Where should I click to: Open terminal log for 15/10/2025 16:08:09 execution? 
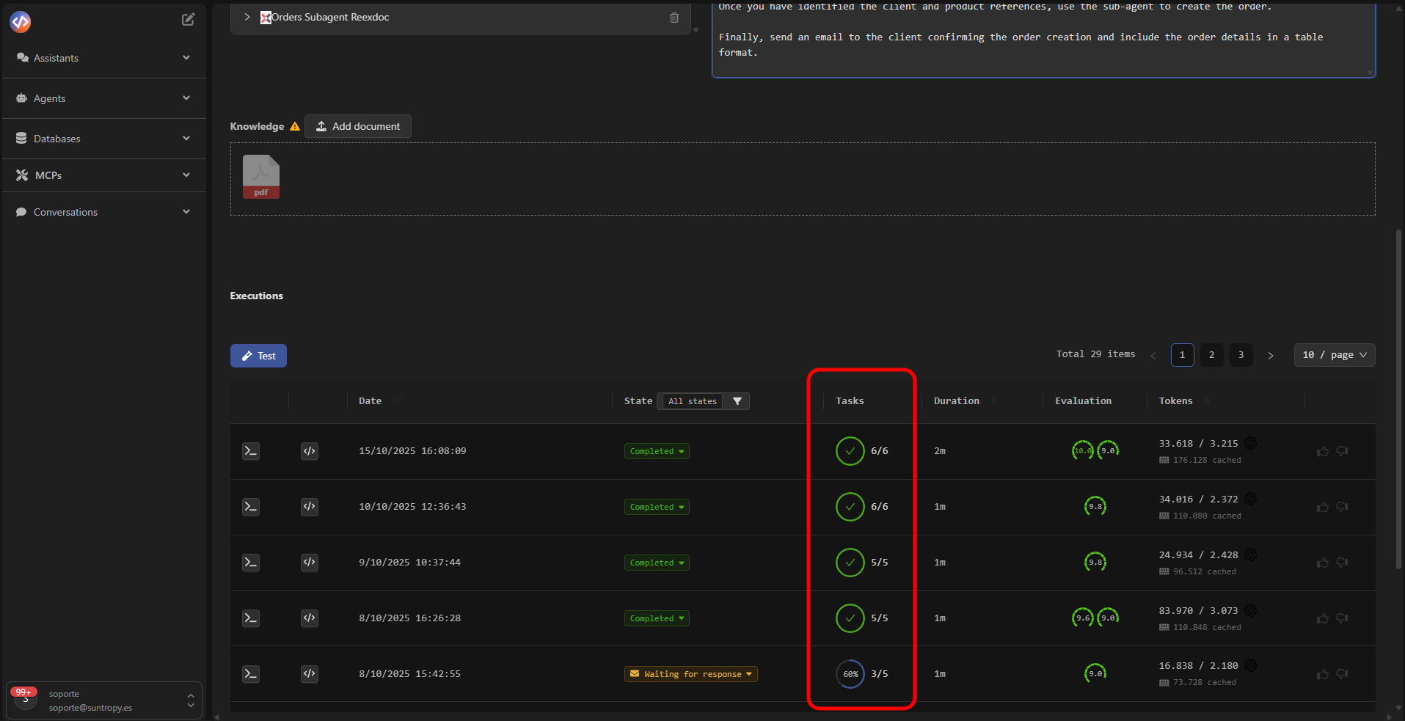coord(251,451)
